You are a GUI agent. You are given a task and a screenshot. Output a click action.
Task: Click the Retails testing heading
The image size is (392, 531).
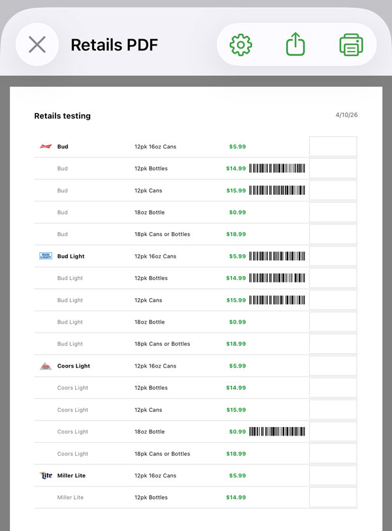pyautogui.click(x=63, y=116)
